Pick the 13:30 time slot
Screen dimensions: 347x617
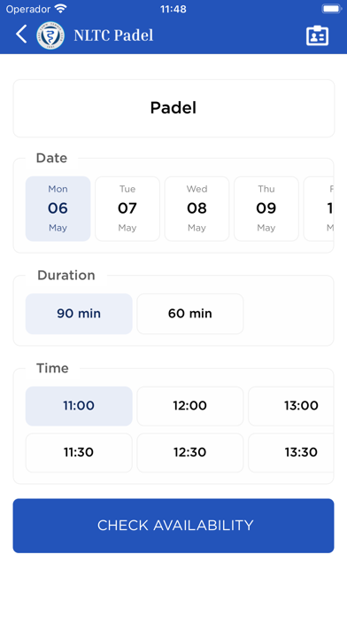click(291, 452)
